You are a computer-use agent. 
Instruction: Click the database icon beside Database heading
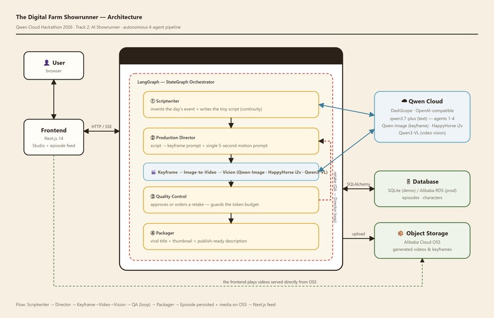[x=408, y=182]
